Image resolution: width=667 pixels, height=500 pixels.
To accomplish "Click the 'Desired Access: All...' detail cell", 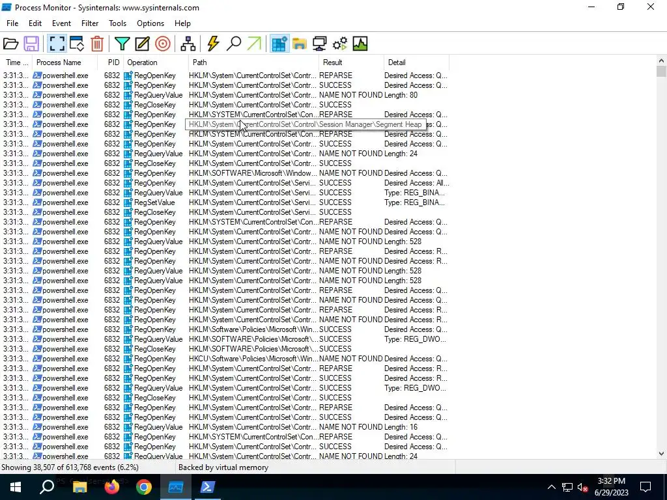I will pyautogui.click(x=416, y=183).
